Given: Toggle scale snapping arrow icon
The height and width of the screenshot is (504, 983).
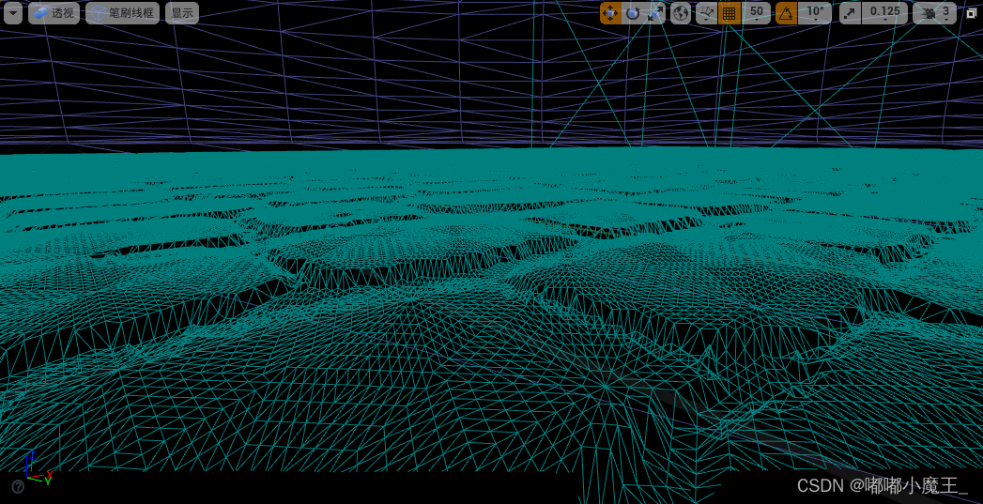Looking at the screenshot, I should (850, 13).
